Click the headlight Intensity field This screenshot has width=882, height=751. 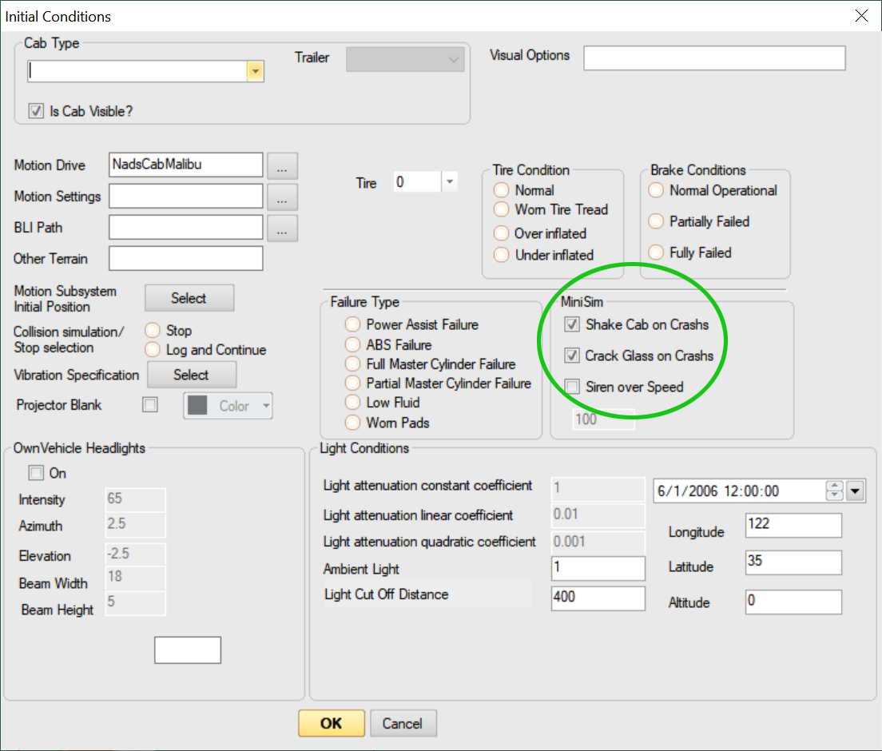pyautogui.click(x=136, y=499)
